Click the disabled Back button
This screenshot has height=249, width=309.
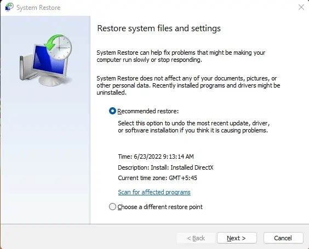196,238
